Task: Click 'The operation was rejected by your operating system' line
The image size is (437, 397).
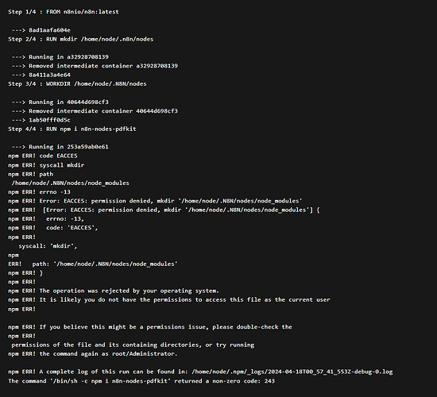Action: tap(114, 291)
